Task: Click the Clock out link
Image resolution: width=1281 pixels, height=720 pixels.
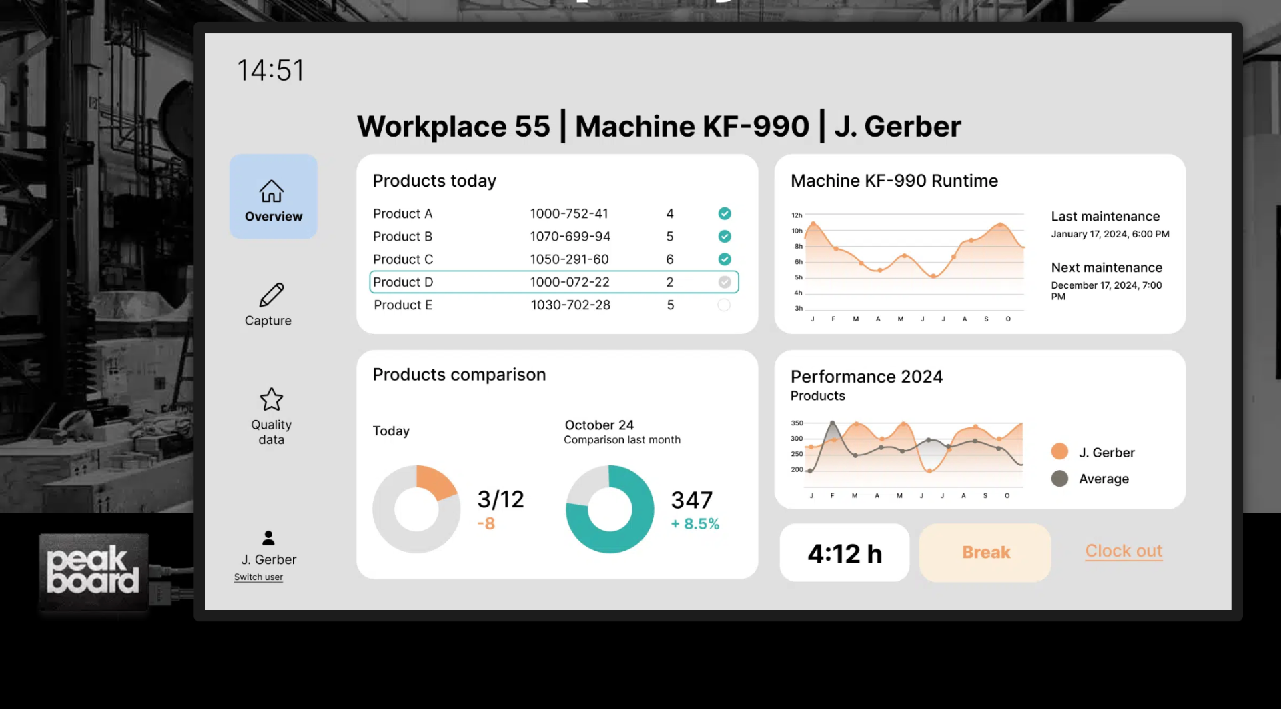Action: pyautogui.click(x=1124, y=551)
